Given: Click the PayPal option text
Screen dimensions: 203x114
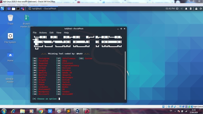Looking at the screenshot, I should 42,77.
